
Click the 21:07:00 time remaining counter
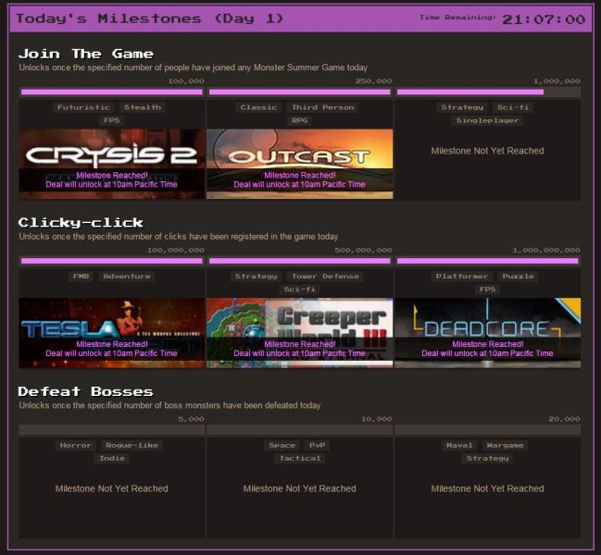544,19
